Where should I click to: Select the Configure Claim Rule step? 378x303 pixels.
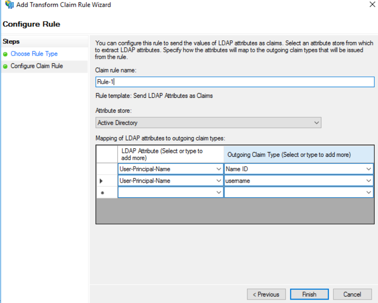coord(37,66)
